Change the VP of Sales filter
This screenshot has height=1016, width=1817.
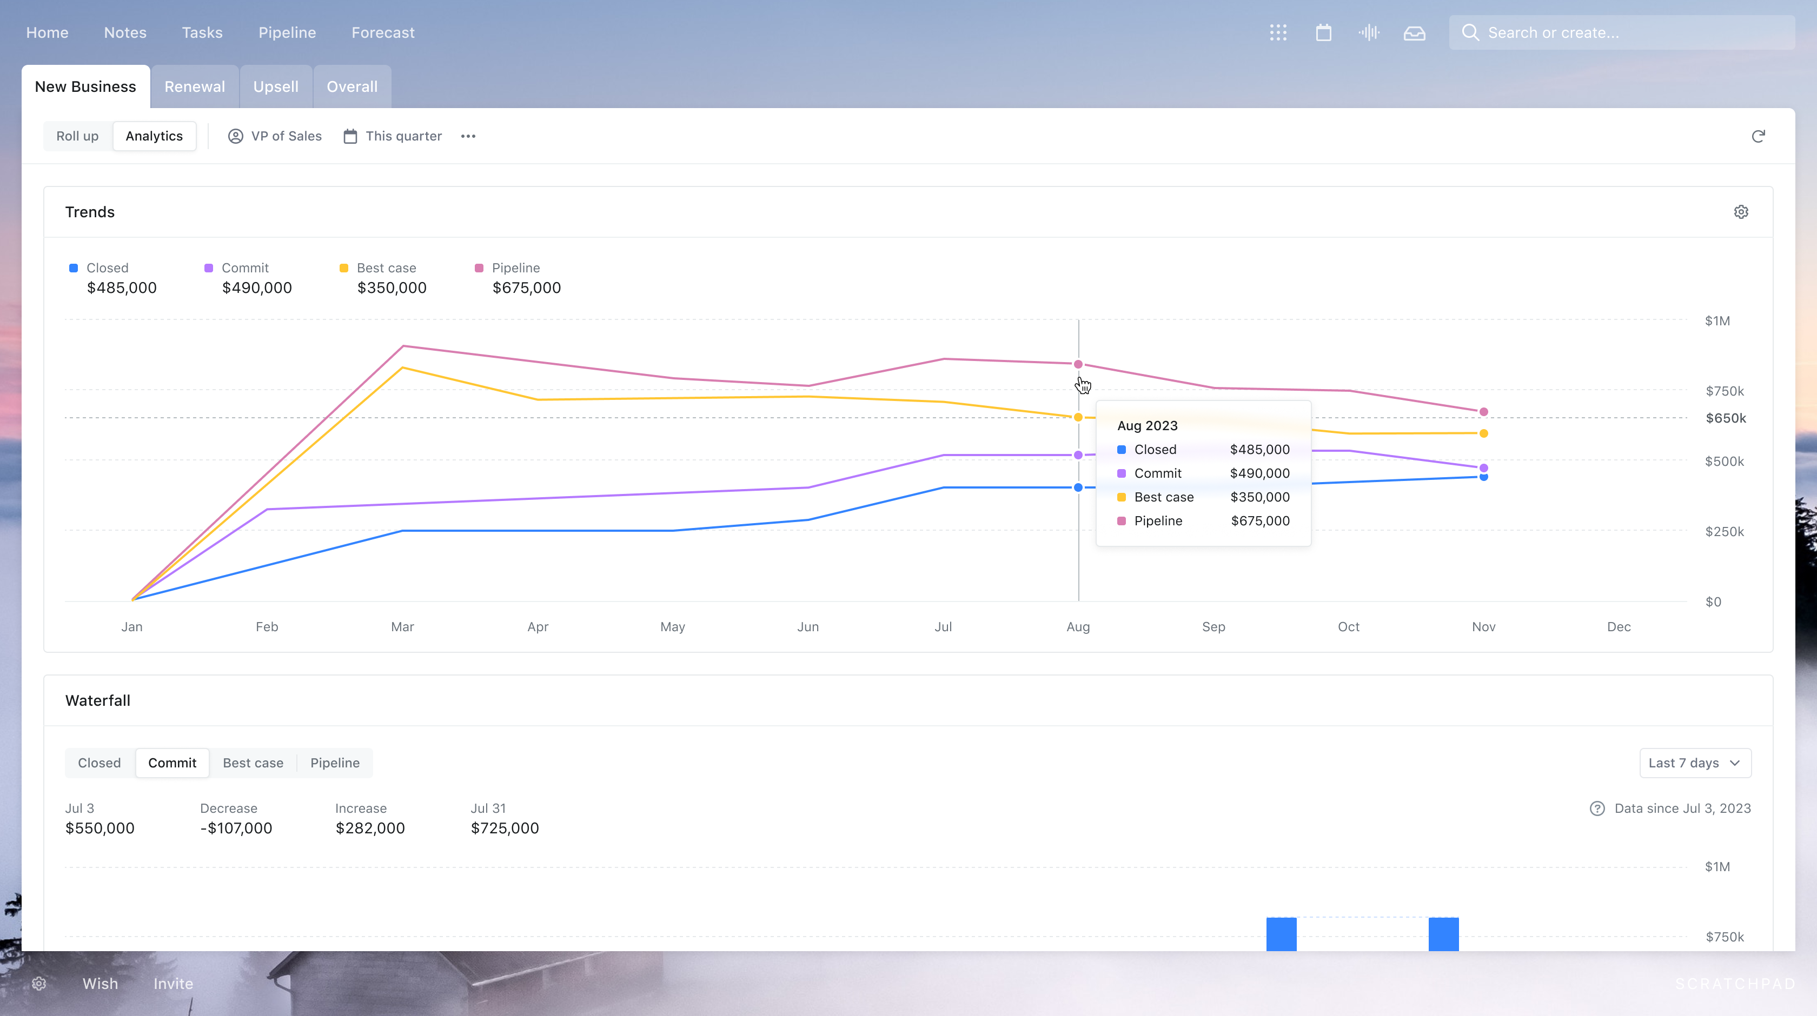point(274,136)
